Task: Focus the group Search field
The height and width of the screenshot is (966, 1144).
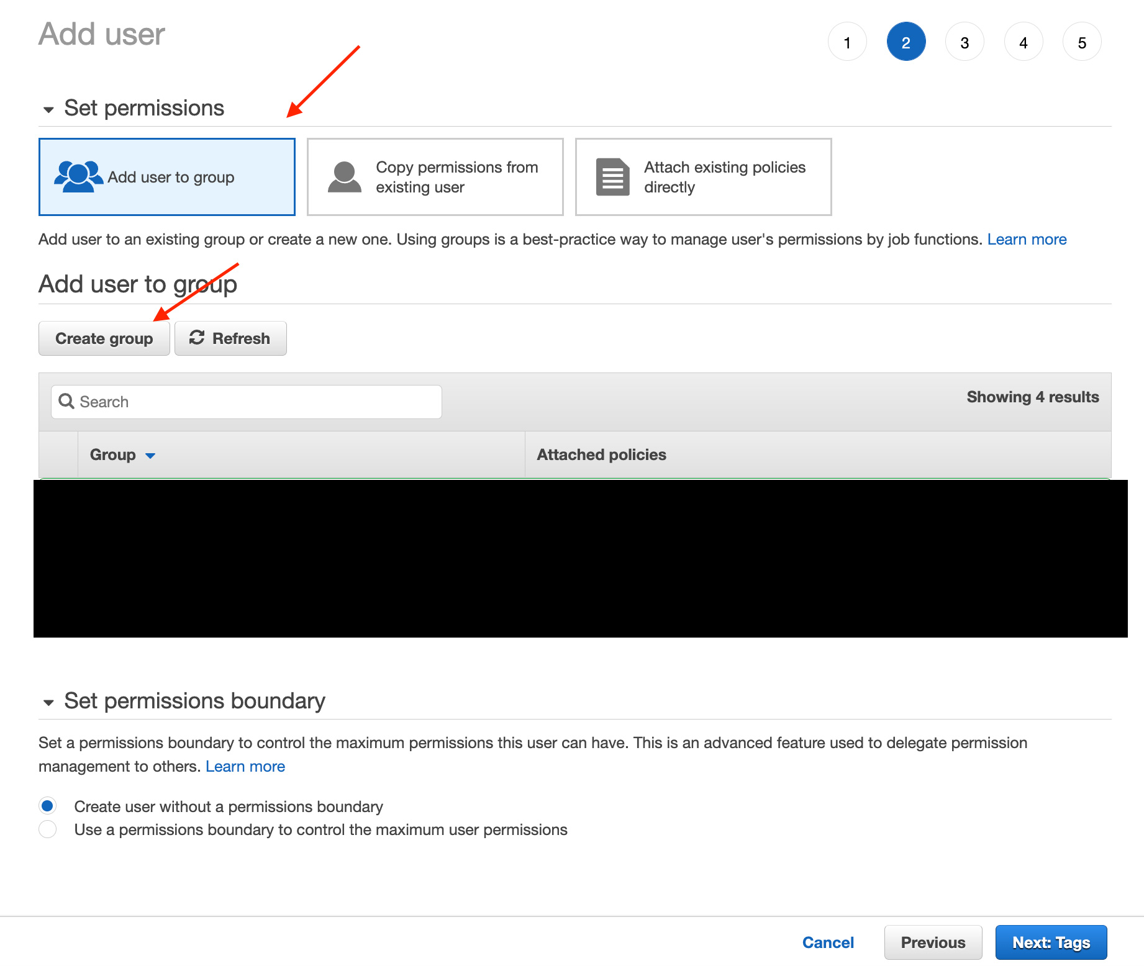Action: click(x=247, y=402)
